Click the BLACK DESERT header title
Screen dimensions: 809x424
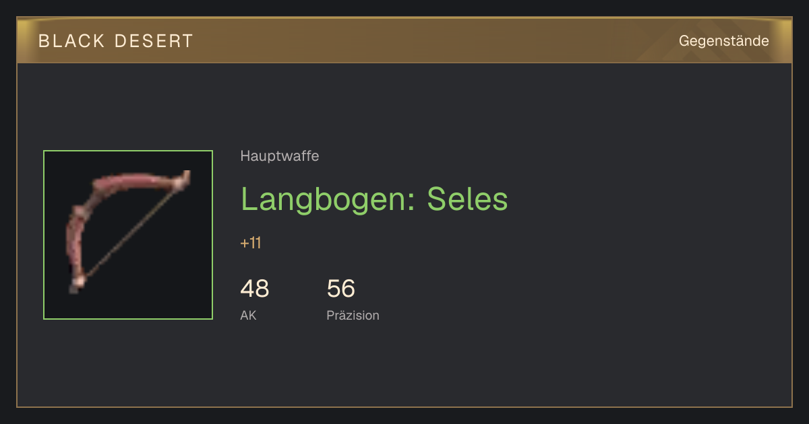116,41
